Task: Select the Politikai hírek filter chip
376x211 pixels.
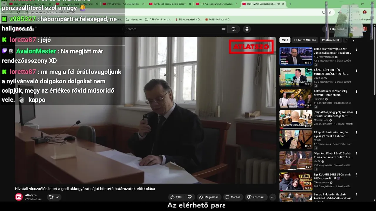Action: click(x=331, y=40)
